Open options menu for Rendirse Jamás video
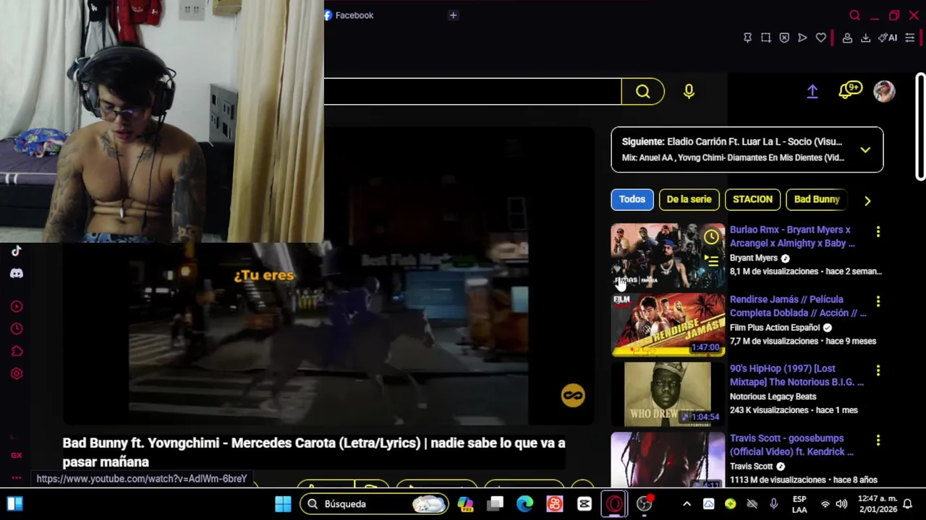 point(878,300)
